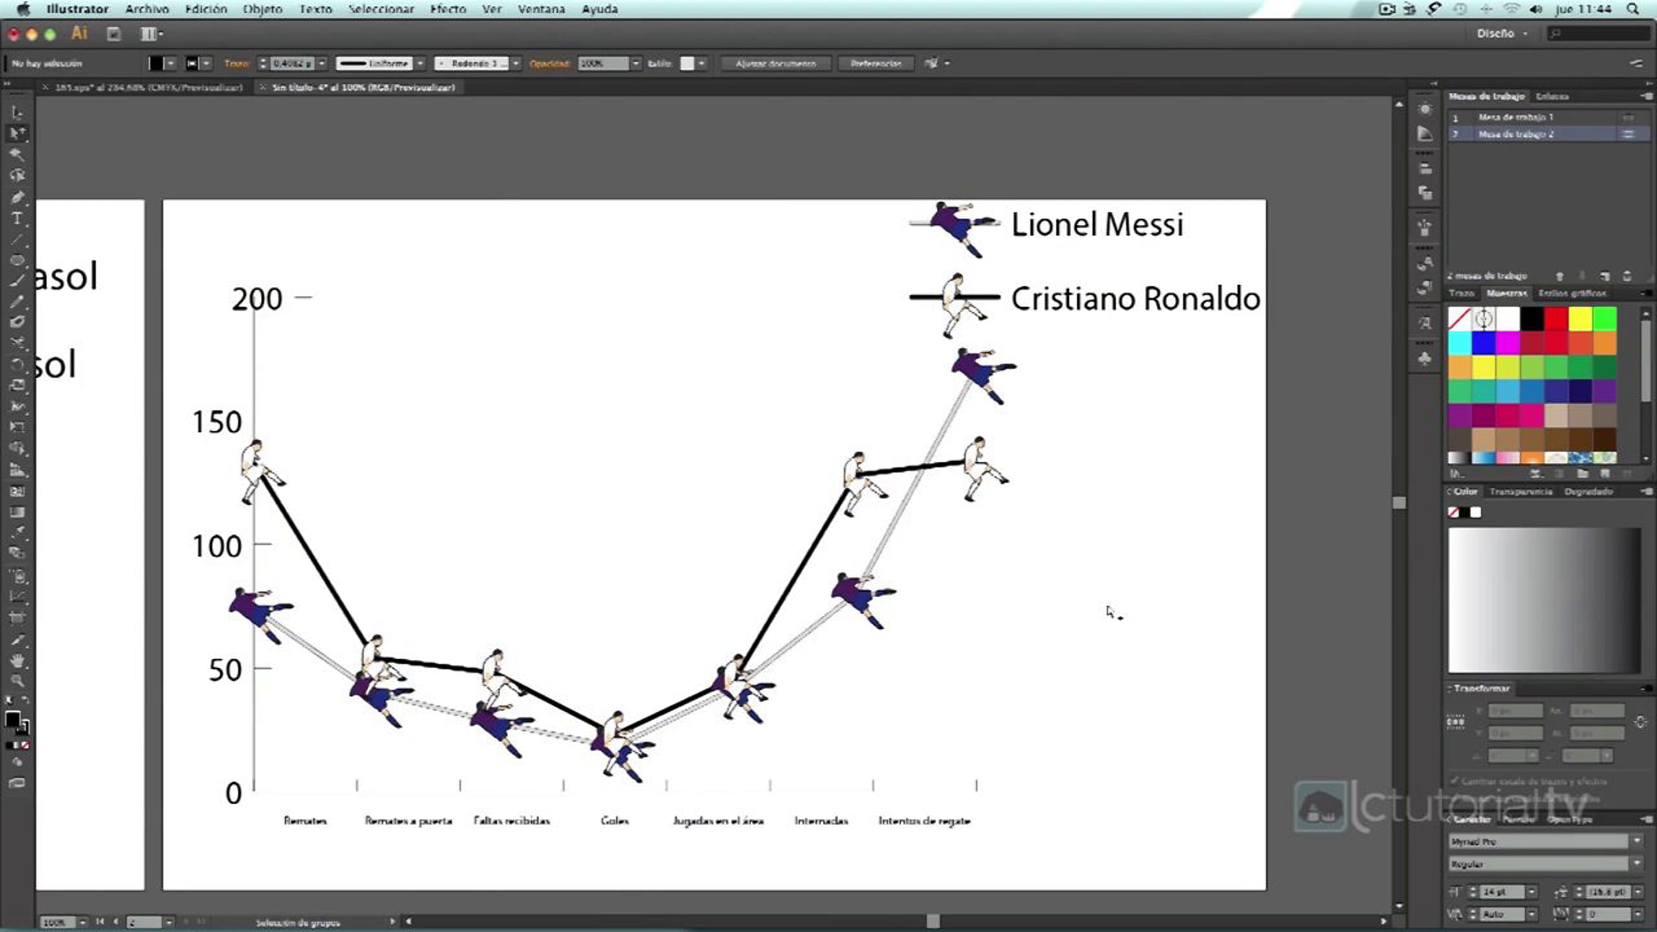Viewport: 1657px width, 932px height.
Task: Pick the red swatch in Muestras
Action: pyautogui.click(x=1556, y=319)
